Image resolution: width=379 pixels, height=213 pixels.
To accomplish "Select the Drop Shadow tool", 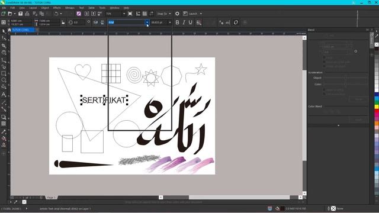I will pyautogui.click(x=4, y=117).
